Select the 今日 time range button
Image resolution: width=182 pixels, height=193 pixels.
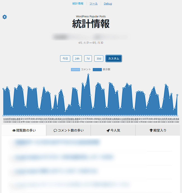[65, 59]
